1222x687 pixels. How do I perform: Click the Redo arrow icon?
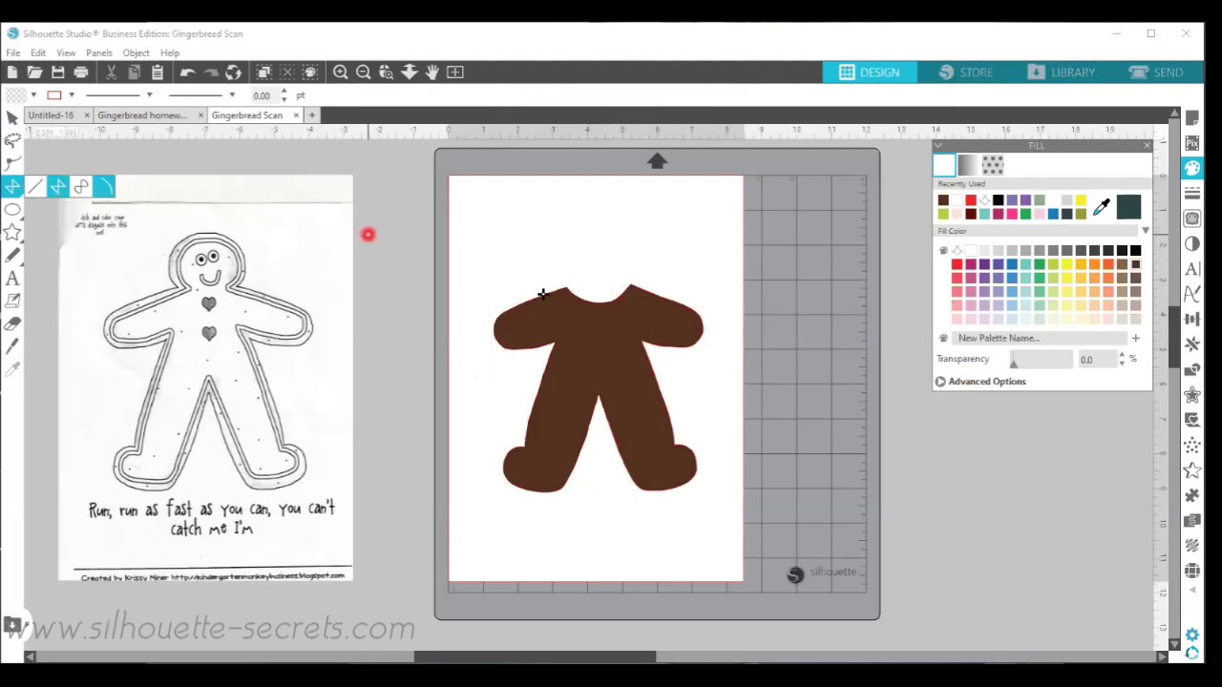pyautogui.click(x=211, y=73)
